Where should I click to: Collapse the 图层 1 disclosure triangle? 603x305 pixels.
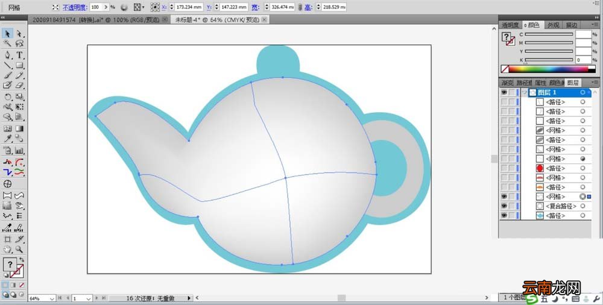click(x=524, y=92)
